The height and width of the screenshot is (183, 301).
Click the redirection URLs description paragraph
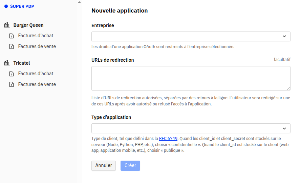191,101
